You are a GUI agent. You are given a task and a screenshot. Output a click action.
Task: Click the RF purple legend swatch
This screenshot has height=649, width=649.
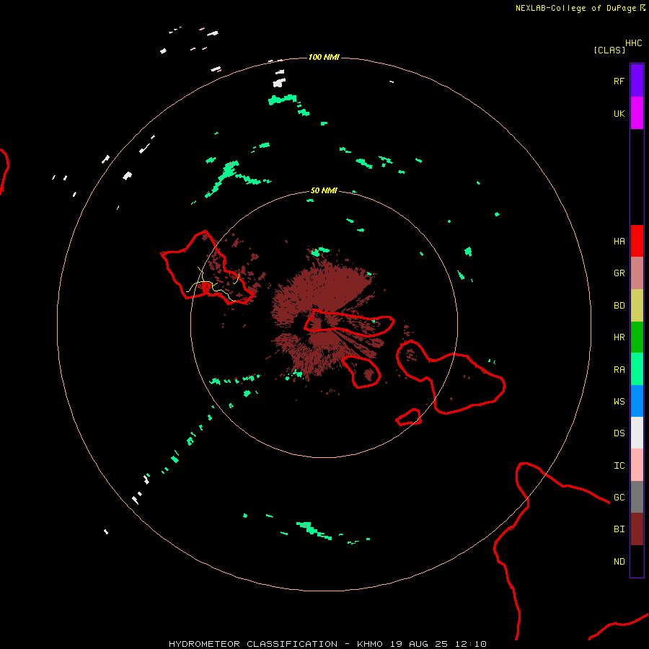637,81
